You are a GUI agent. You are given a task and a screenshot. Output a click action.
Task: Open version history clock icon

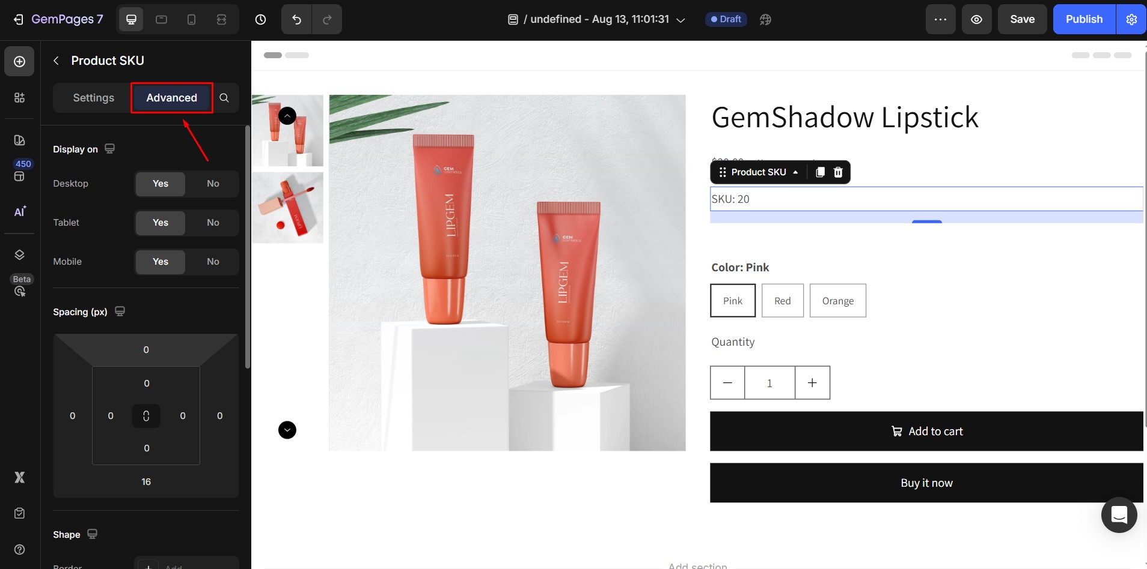260,19
